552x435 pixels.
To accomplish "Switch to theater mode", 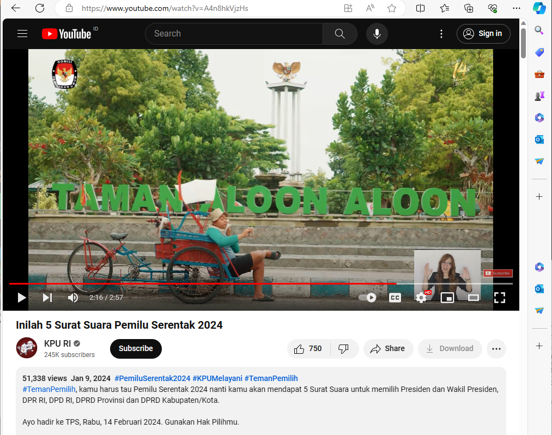I will coord(474,298).
